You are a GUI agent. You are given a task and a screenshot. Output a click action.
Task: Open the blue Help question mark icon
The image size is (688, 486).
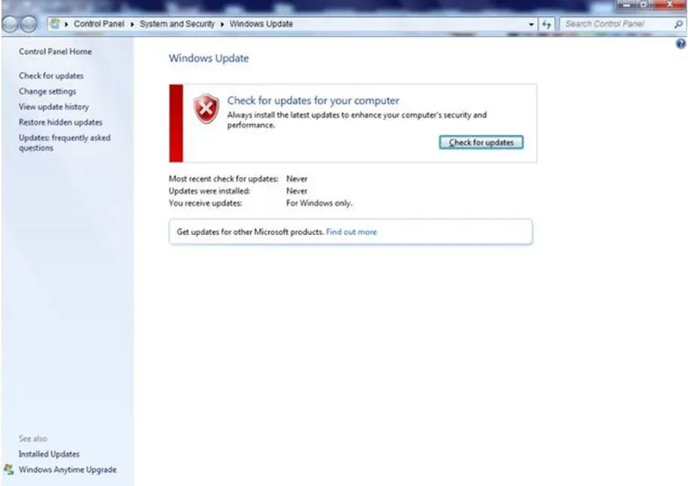coord(680,44)
